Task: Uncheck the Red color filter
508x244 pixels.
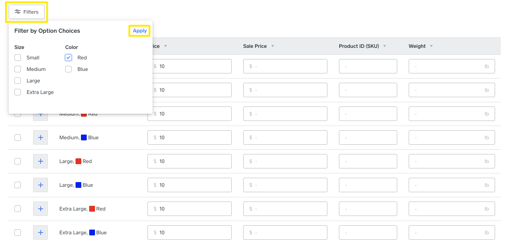Action: pos(68,58)
